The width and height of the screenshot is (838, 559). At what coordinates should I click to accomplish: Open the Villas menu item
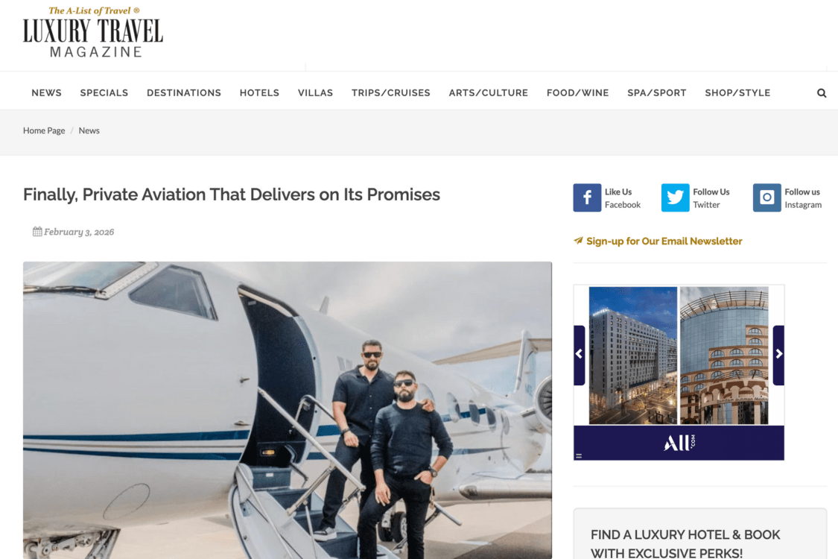[x=315, y=93]
